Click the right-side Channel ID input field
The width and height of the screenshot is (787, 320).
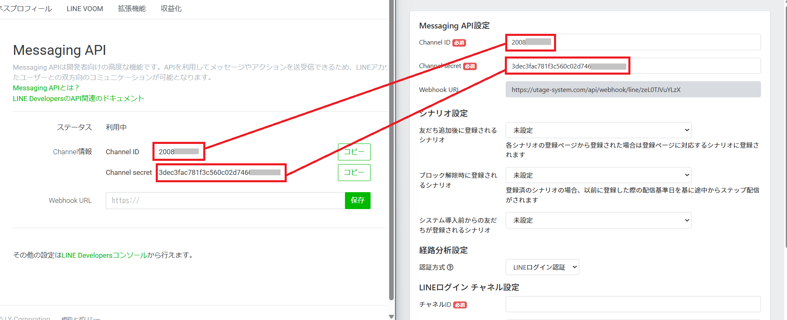click(x=657, y=42)
